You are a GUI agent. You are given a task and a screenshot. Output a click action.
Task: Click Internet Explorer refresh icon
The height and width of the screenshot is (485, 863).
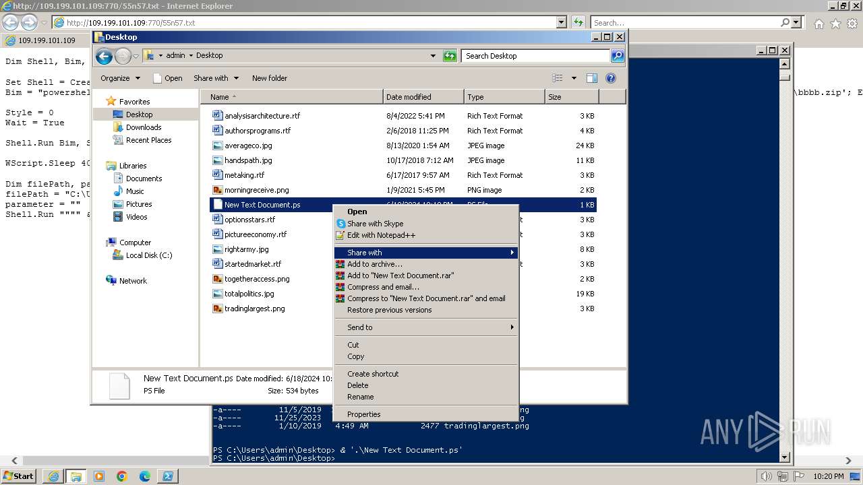(x=578, y=22)
